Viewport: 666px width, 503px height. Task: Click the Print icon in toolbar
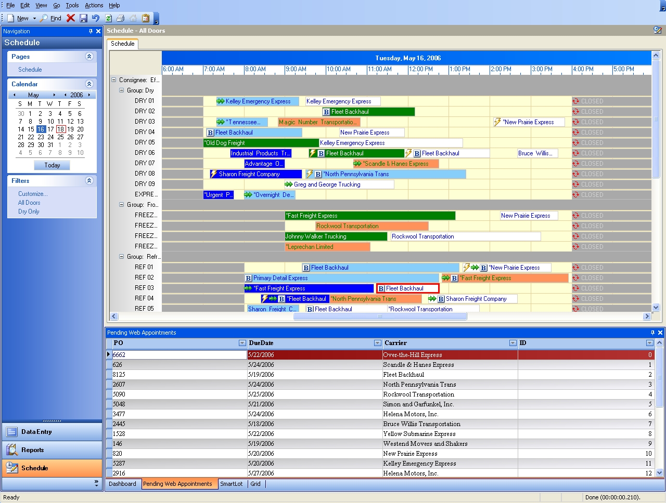pyautogui.click(x=121, y=18)
